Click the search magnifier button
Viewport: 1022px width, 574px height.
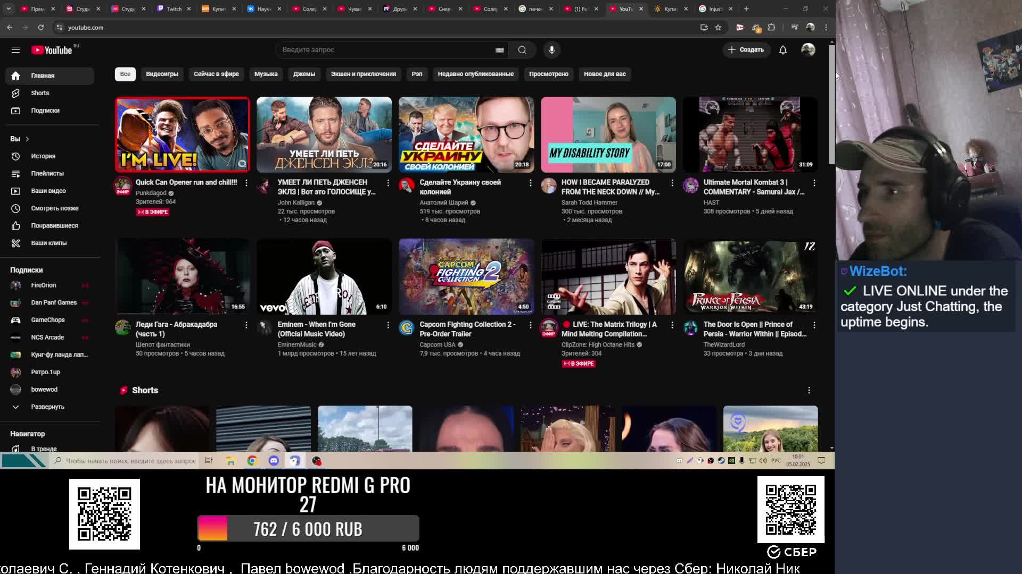(522, 49)
